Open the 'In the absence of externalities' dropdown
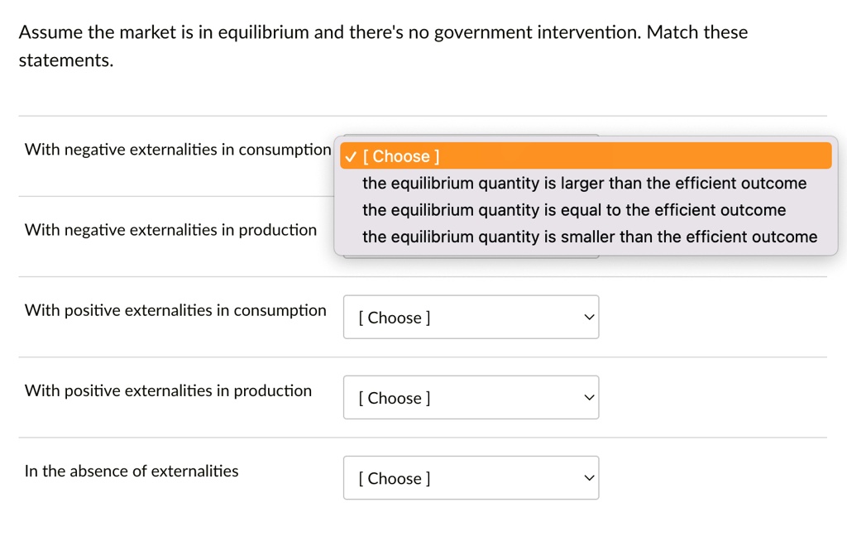 (x=471, y=478)
